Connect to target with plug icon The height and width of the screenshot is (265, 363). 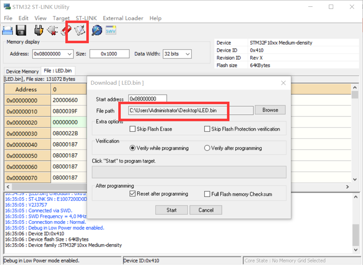point(39,30)
